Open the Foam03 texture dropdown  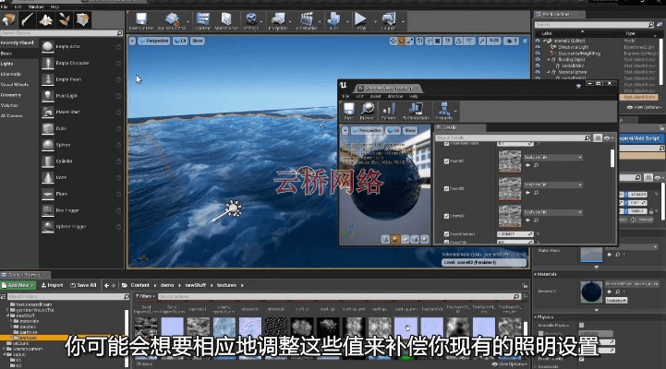tap(552, 212)
